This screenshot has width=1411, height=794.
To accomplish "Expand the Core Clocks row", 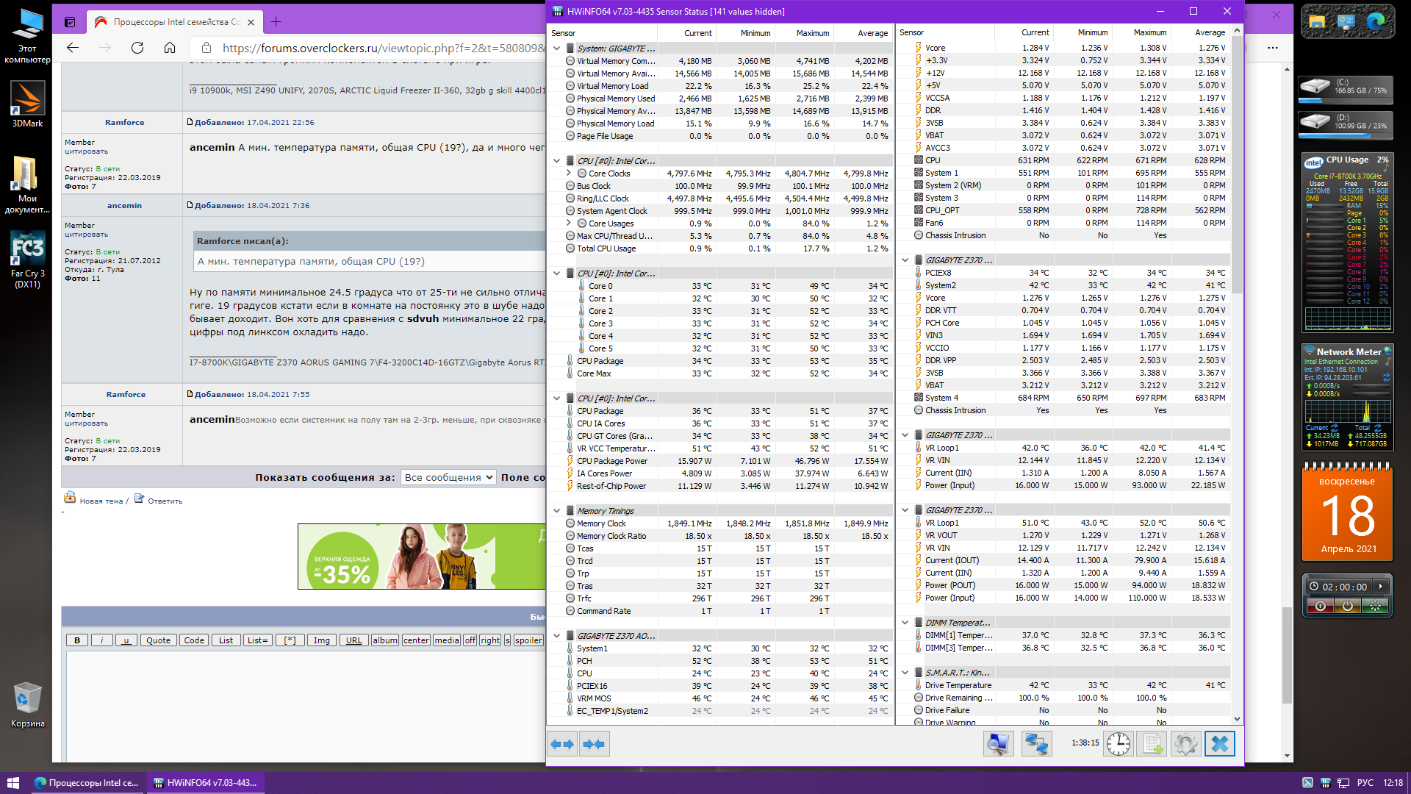I will tap(568, 174).
